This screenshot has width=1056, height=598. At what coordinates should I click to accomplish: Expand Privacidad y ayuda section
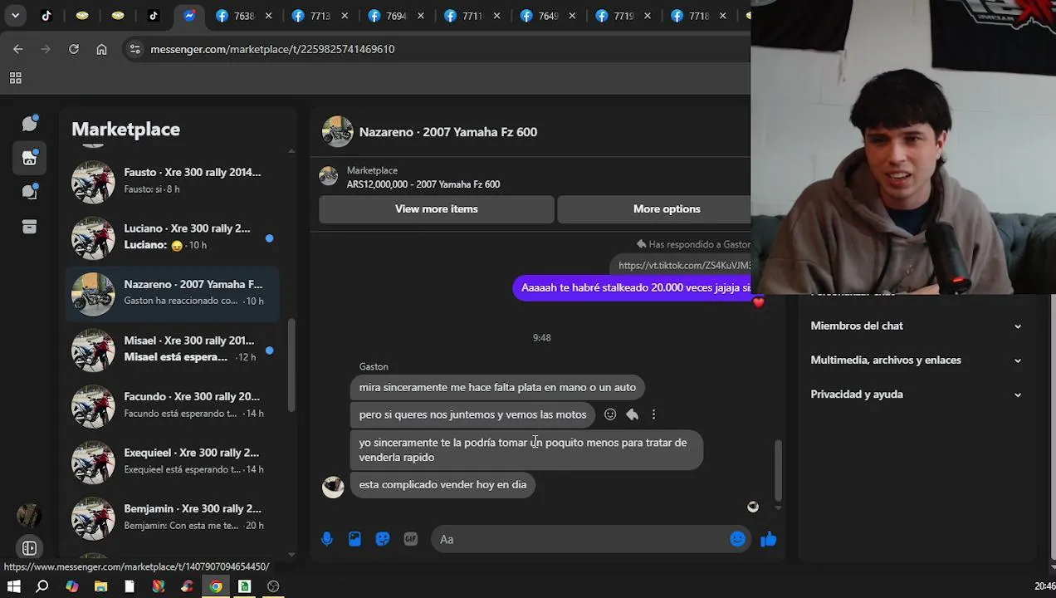coord(917,395)
